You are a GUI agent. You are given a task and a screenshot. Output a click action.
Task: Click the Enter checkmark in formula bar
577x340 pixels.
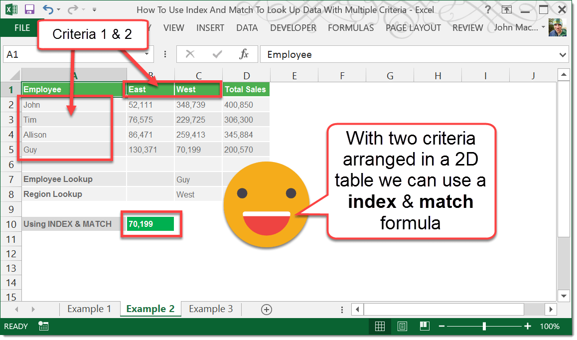pos(218,54)
